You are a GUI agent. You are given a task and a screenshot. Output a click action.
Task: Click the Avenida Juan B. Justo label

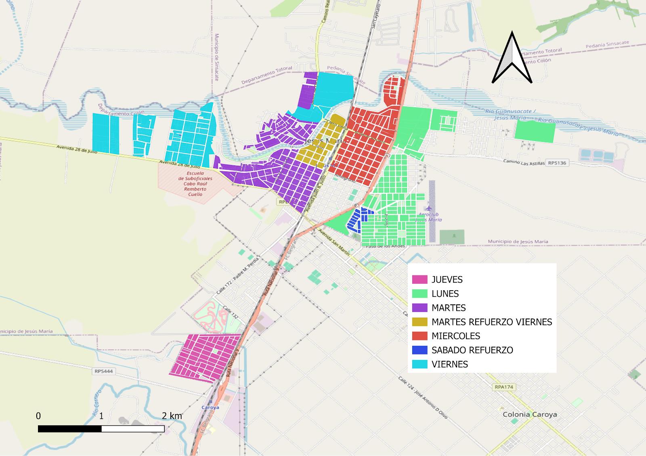coord(315,194)
